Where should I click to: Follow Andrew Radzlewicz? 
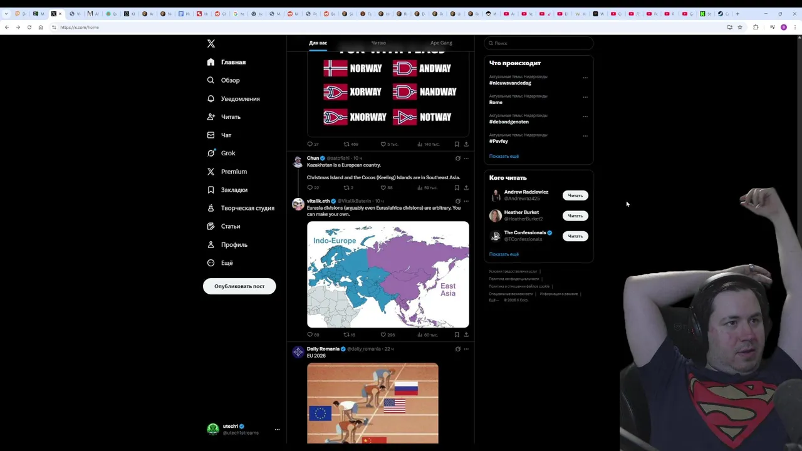(x=575, y=195)
